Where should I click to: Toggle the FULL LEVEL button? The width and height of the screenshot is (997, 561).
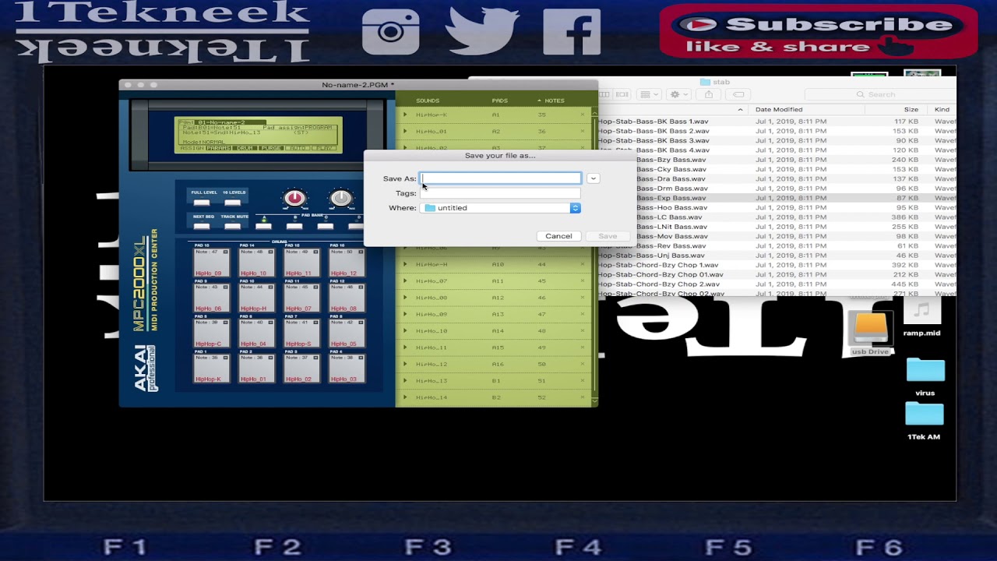pyautogui.click(x=202, y=203)
